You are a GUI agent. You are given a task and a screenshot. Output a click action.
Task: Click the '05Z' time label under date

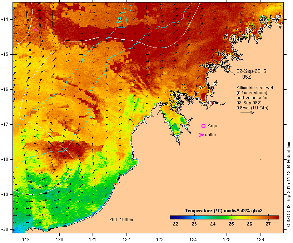pyautogui.click(x=247, y=77)
